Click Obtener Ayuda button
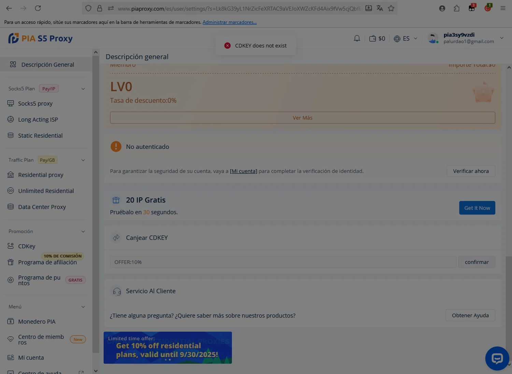 470,315
